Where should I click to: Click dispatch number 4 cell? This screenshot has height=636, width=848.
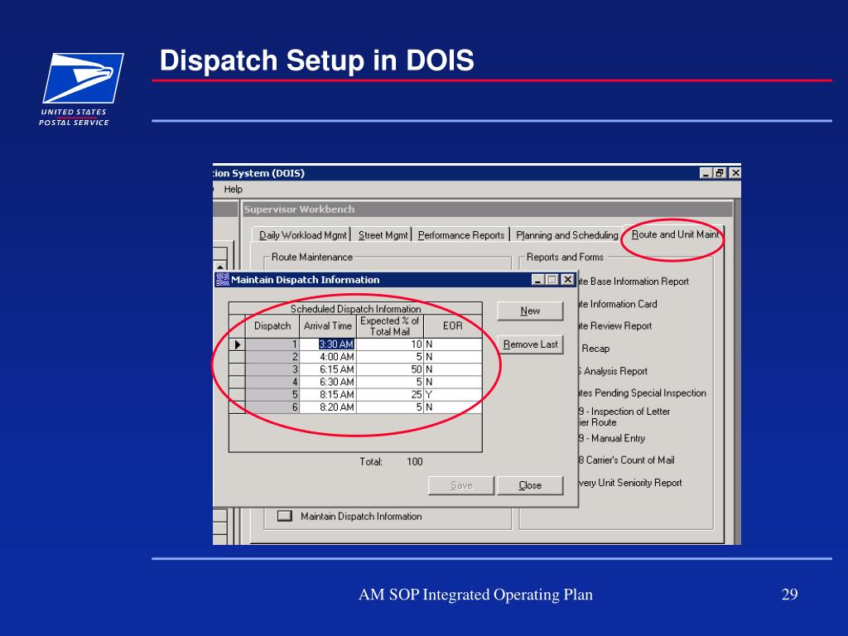pyautogui.click(x=272, y=382)
